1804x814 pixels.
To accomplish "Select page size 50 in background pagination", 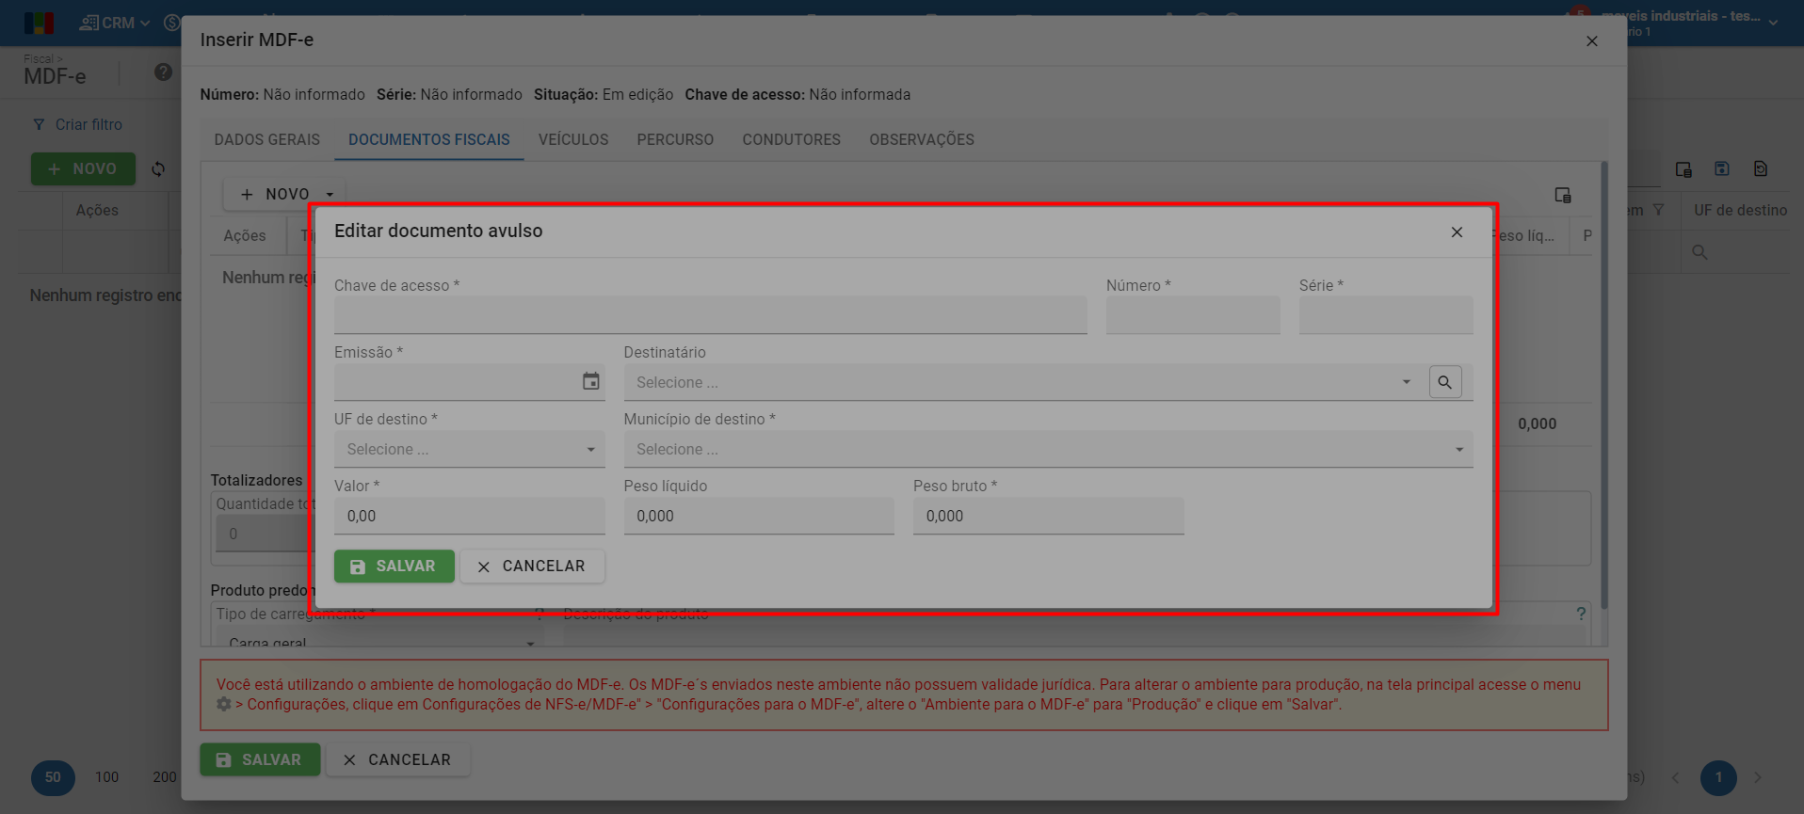I will (53, 777).
